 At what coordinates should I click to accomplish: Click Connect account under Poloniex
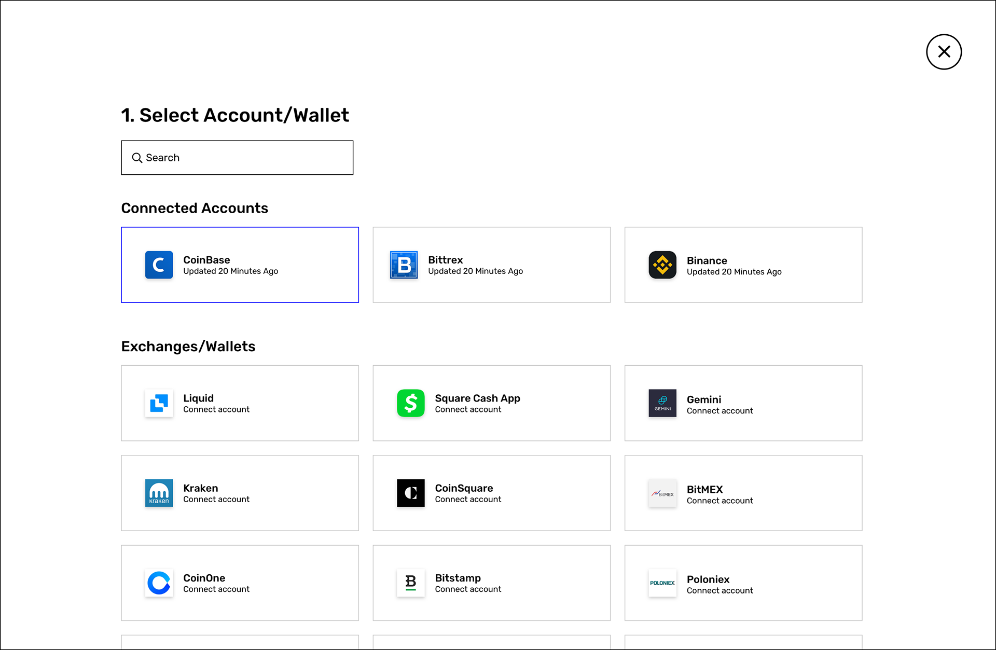click(720, 590)
